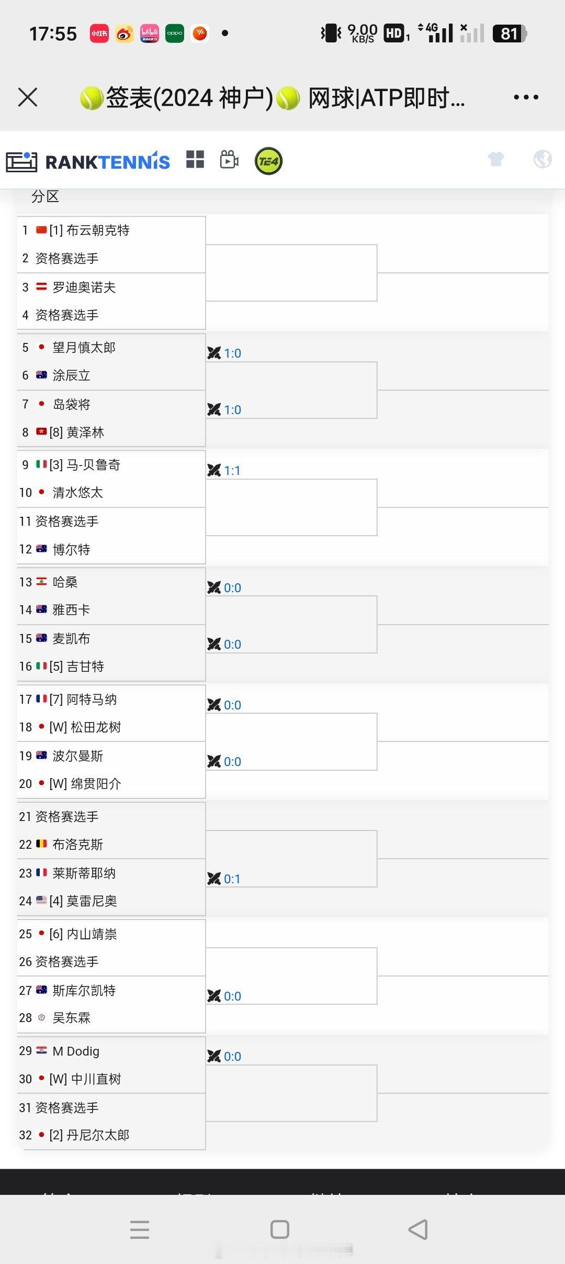Open head-to-head 0:0 for 哈桑 match

click(224, 588)
